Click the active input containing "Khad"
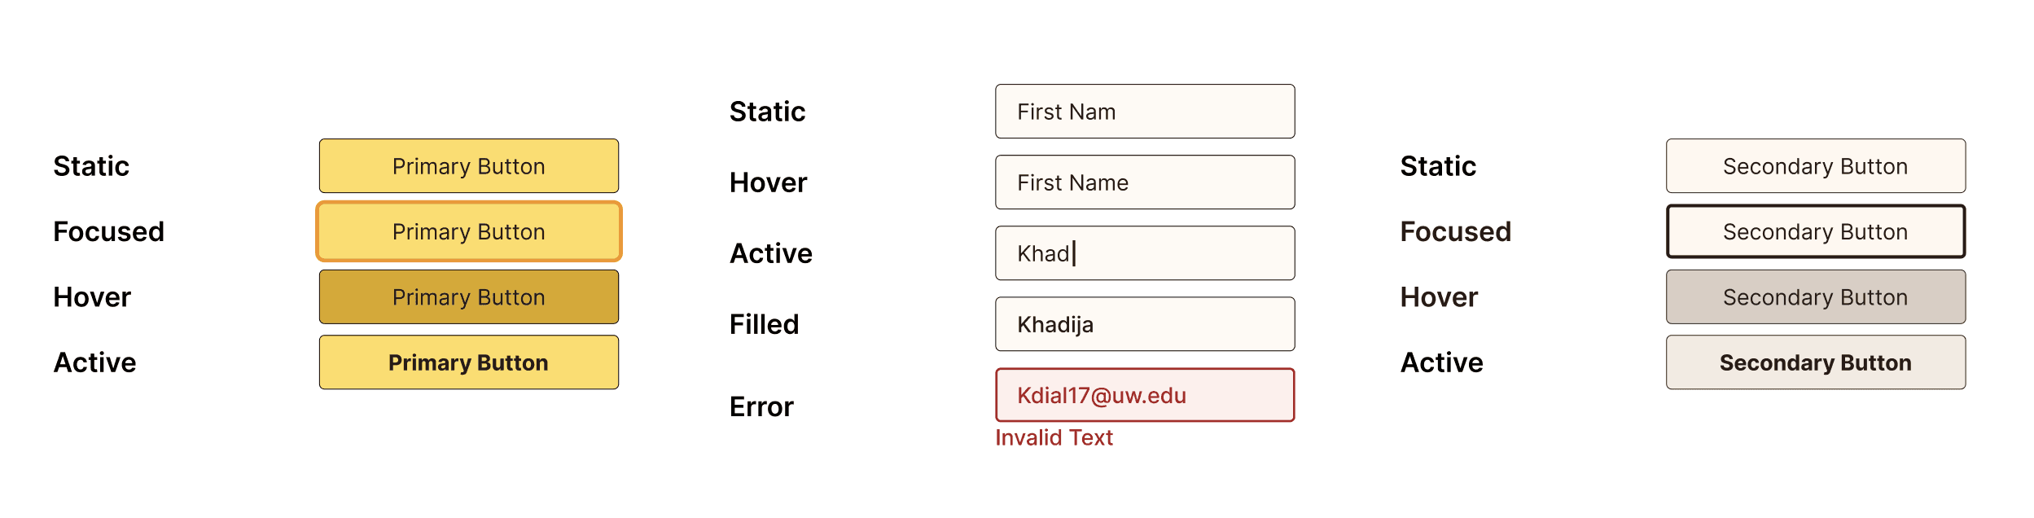Screen dimensions: 2034x518 coord(1144,253)
